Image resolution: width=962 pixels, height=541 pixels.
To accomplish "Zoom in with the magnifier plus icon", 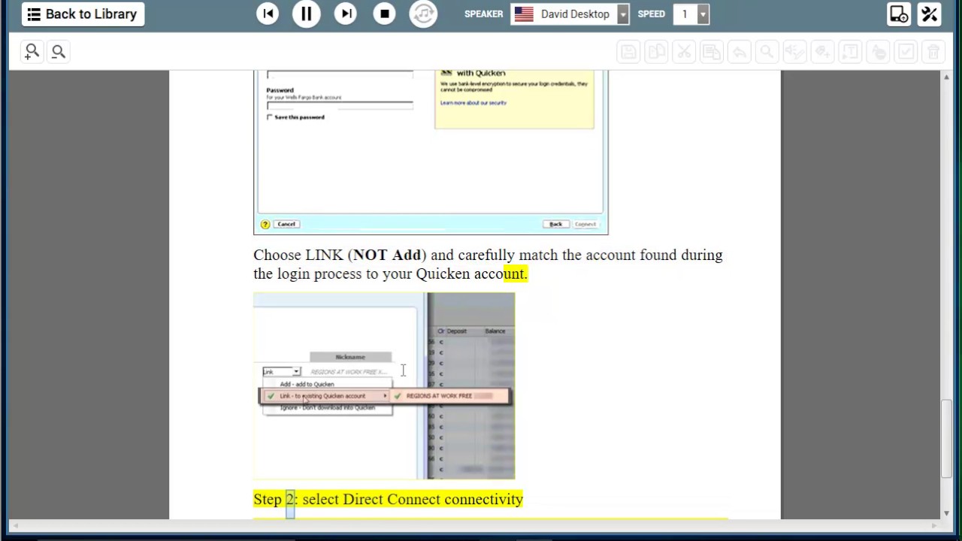I will coord(32,52).
